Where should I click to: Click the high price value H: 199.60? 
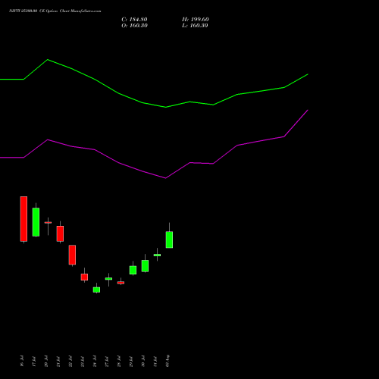click(x=196, y=20)
